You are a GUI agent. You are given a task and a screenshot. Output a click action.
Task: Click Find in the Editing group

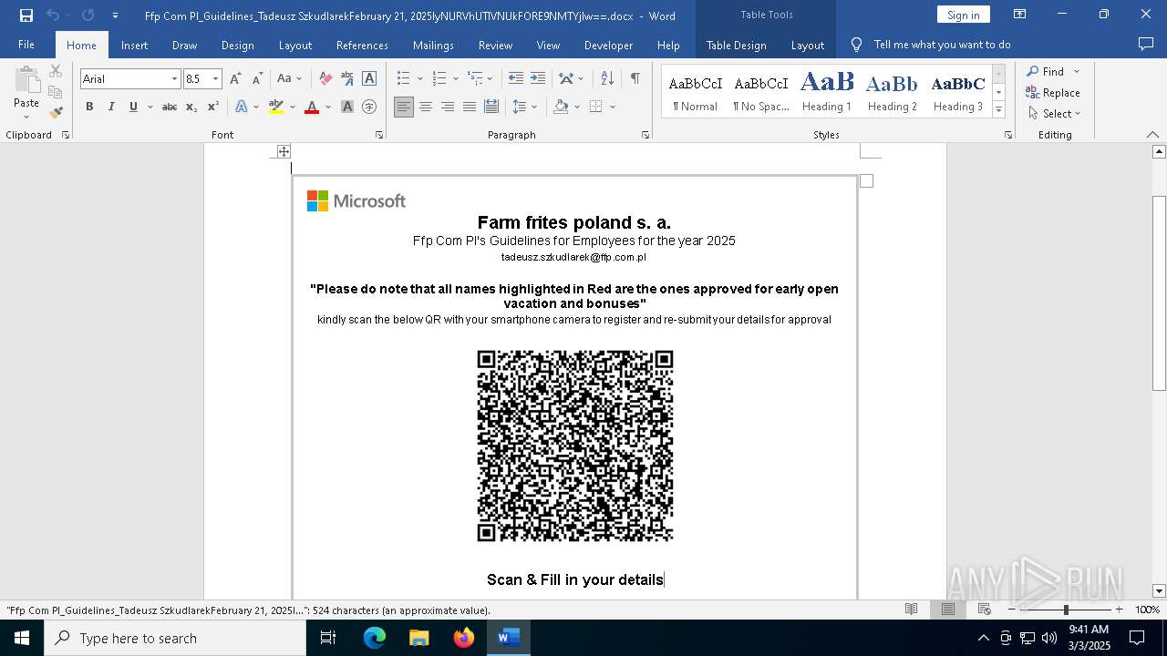point(1045,72)
